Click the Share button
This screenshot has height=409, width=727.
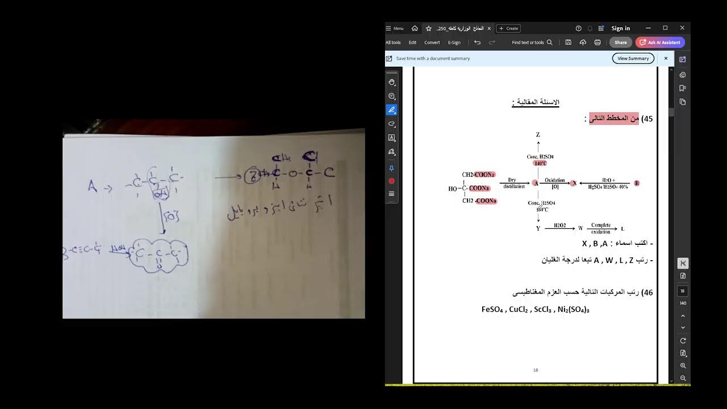[621, 43]
